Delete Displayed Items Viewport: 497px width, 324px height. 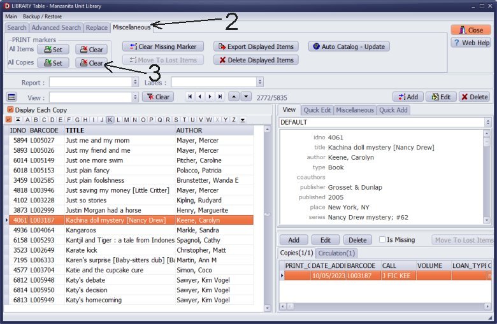coord(256,60)
